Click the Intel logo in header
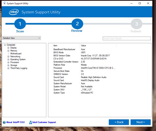The image size is (156, 131). (14, 12)
